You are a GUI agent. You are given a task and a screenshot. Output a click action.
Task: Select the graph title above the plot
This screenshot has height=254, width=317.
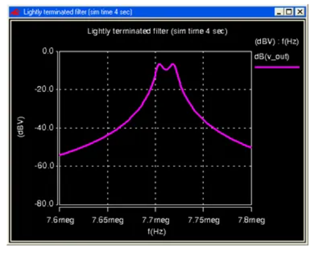click(157, 31)
